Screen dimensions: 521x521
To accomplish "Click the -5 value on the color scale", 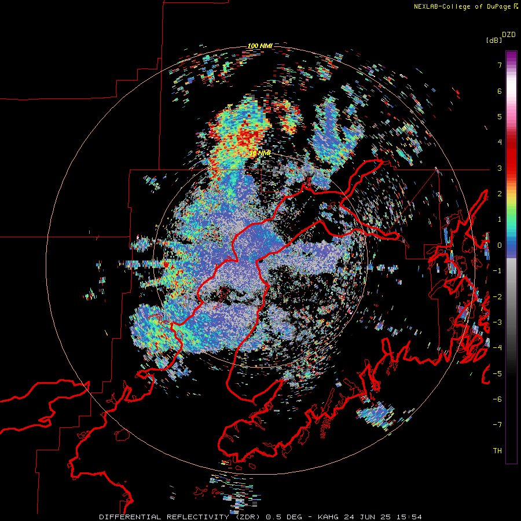I will point(497,374).
